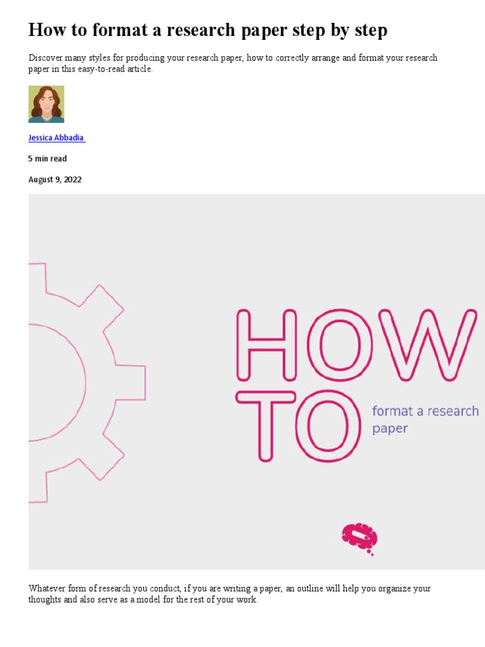This screenshot has height=647, width=485.
Task: Click the "thoughts and also serve" text line
Action: click(x=143, y=600)
